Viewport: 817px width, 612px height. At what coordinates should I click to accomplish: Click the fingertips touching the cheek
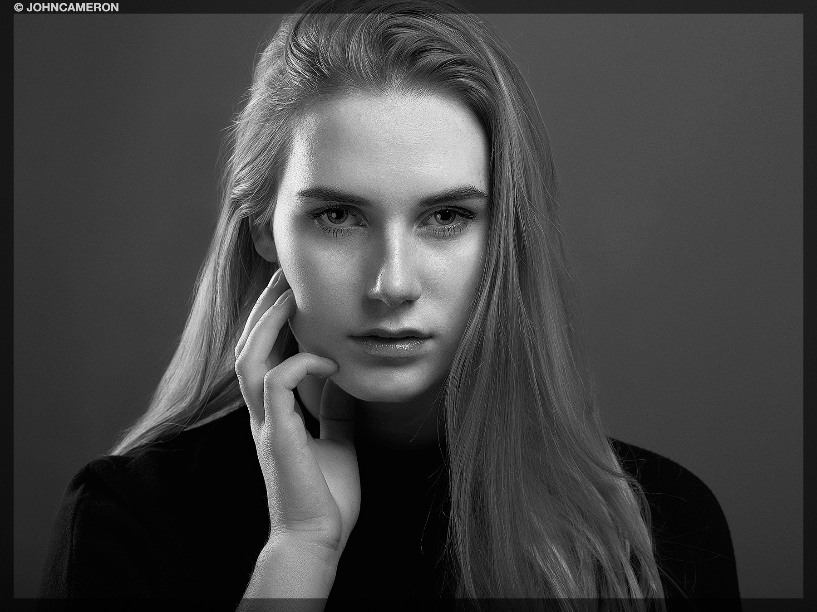coord(281,290)
